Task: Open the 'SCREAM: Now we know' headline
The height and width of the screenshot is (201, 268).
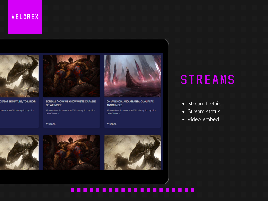Action: tap(71, 103)
